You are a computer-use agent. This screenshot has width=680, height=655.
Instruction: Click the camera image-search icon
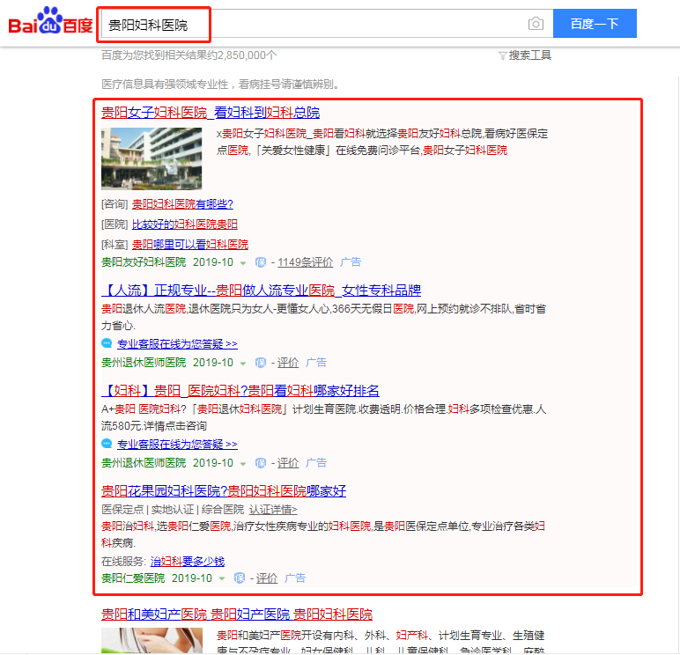pos(536,24)
